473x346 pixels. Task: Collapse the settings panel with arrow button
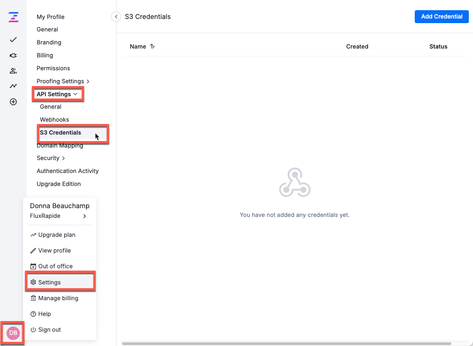pos(116,17)
